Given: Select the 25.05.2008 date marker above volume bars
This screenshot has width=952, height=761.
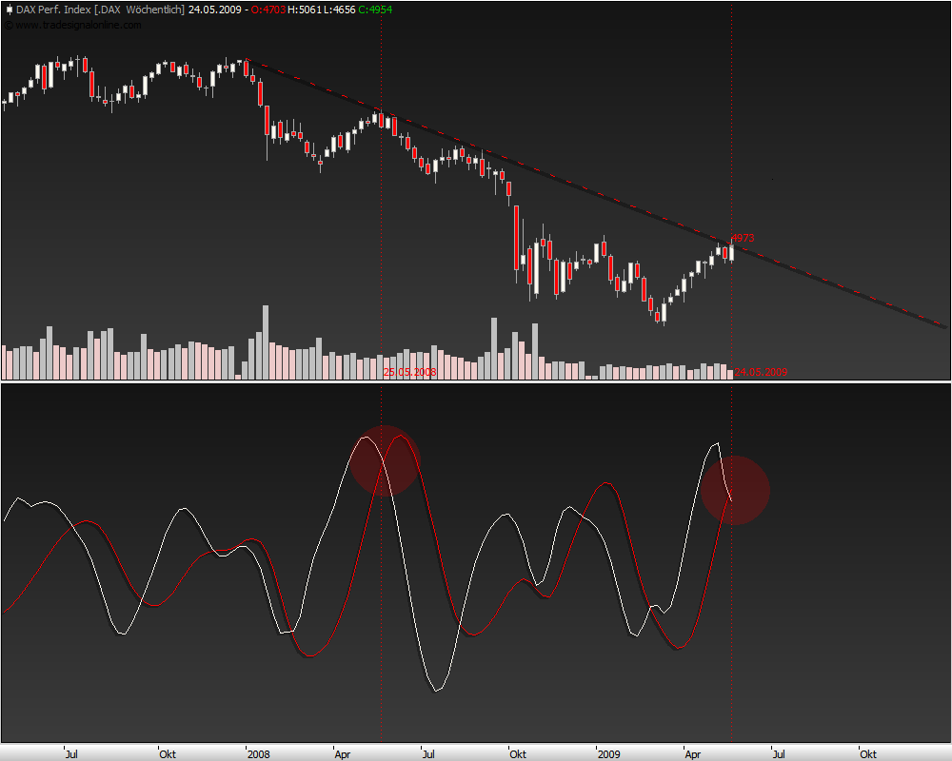Looking at the screenshot, I should (x=408, y=371).
